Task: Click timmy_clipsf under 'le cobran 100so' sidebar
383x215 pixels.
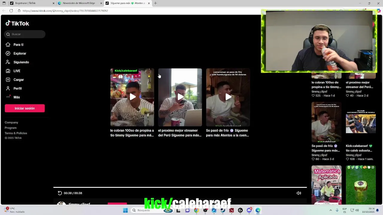Action: coord(319,92)
